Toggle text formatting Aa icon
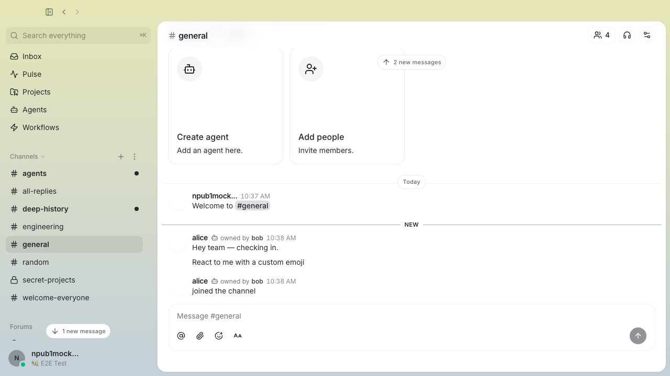 (238, 336)
